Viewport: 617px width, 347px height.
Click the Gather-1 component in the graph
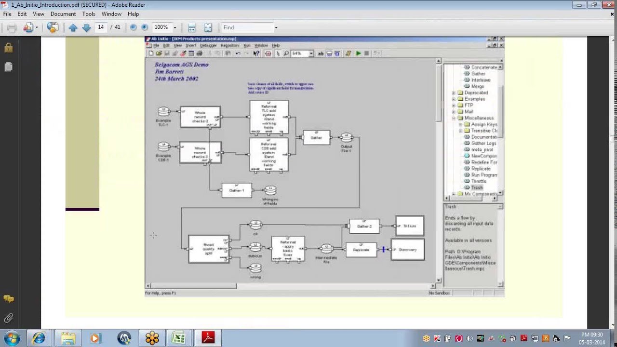pyautogui.click(x=236, y=190)
